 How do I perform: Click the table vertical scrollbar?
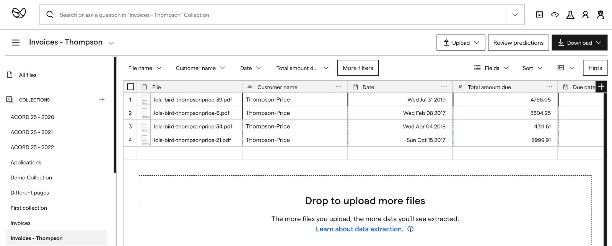pyautogui.click(x=605, y=168)
